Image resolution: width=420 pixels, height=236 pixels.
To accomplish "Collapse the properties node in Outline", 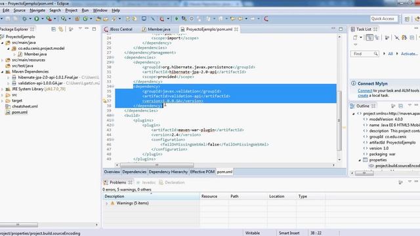I will pyautogui.click(x=360, y=160).
